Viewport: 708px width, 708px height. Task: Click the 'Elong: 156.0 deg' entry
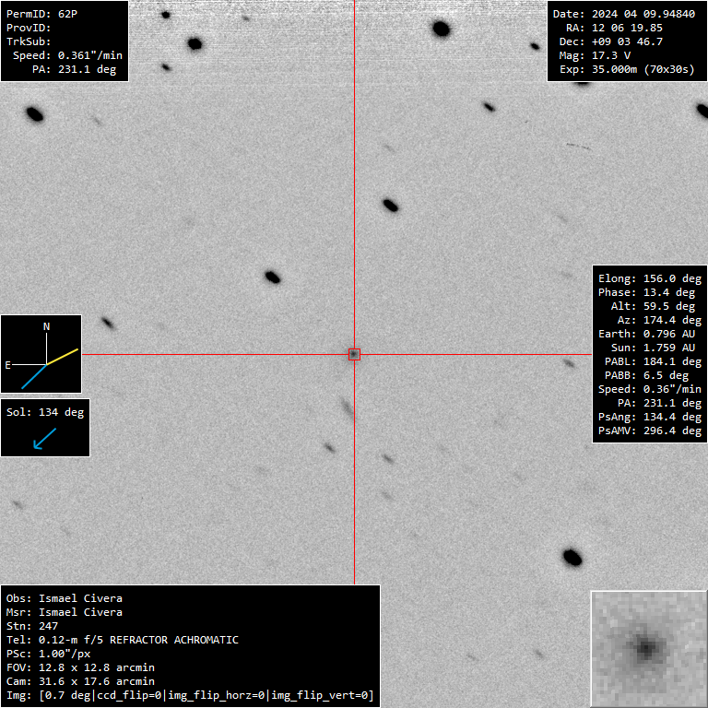click(x=650, y=278)
